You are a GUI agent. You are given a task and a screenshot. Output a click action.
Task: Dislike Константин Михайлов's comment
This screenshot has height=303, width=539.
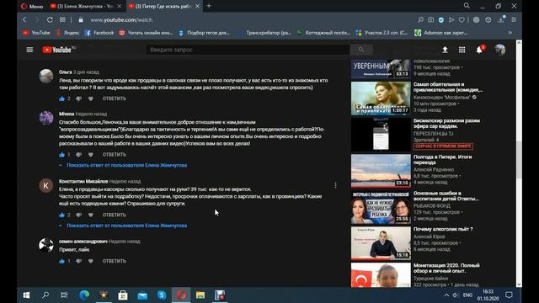tap(78, 215)
